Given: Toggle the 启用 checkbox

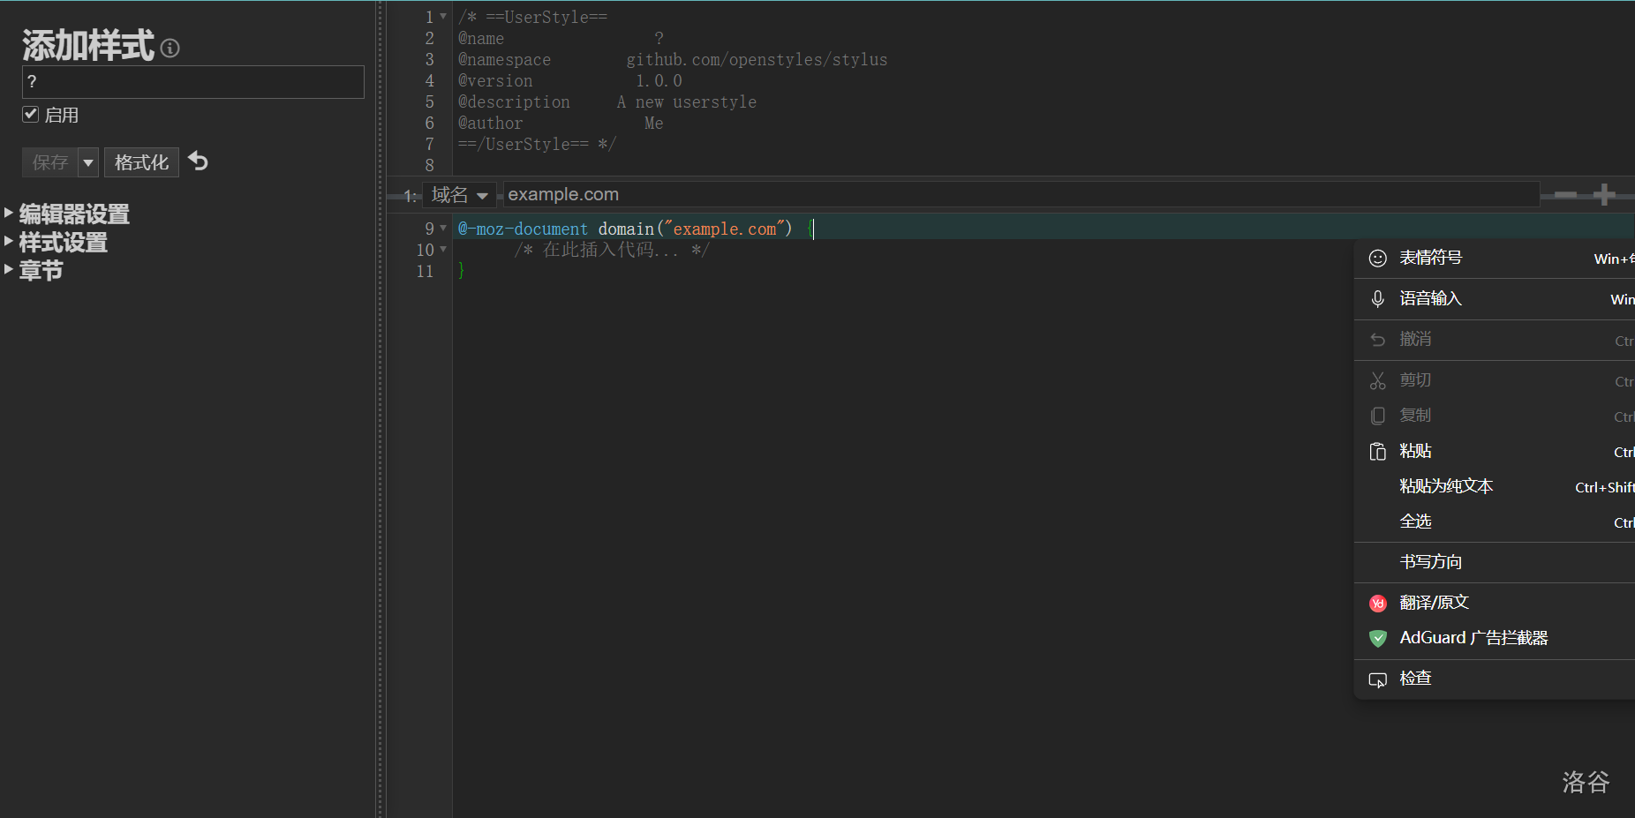Looking at the screenshot, I should point(31,115).
